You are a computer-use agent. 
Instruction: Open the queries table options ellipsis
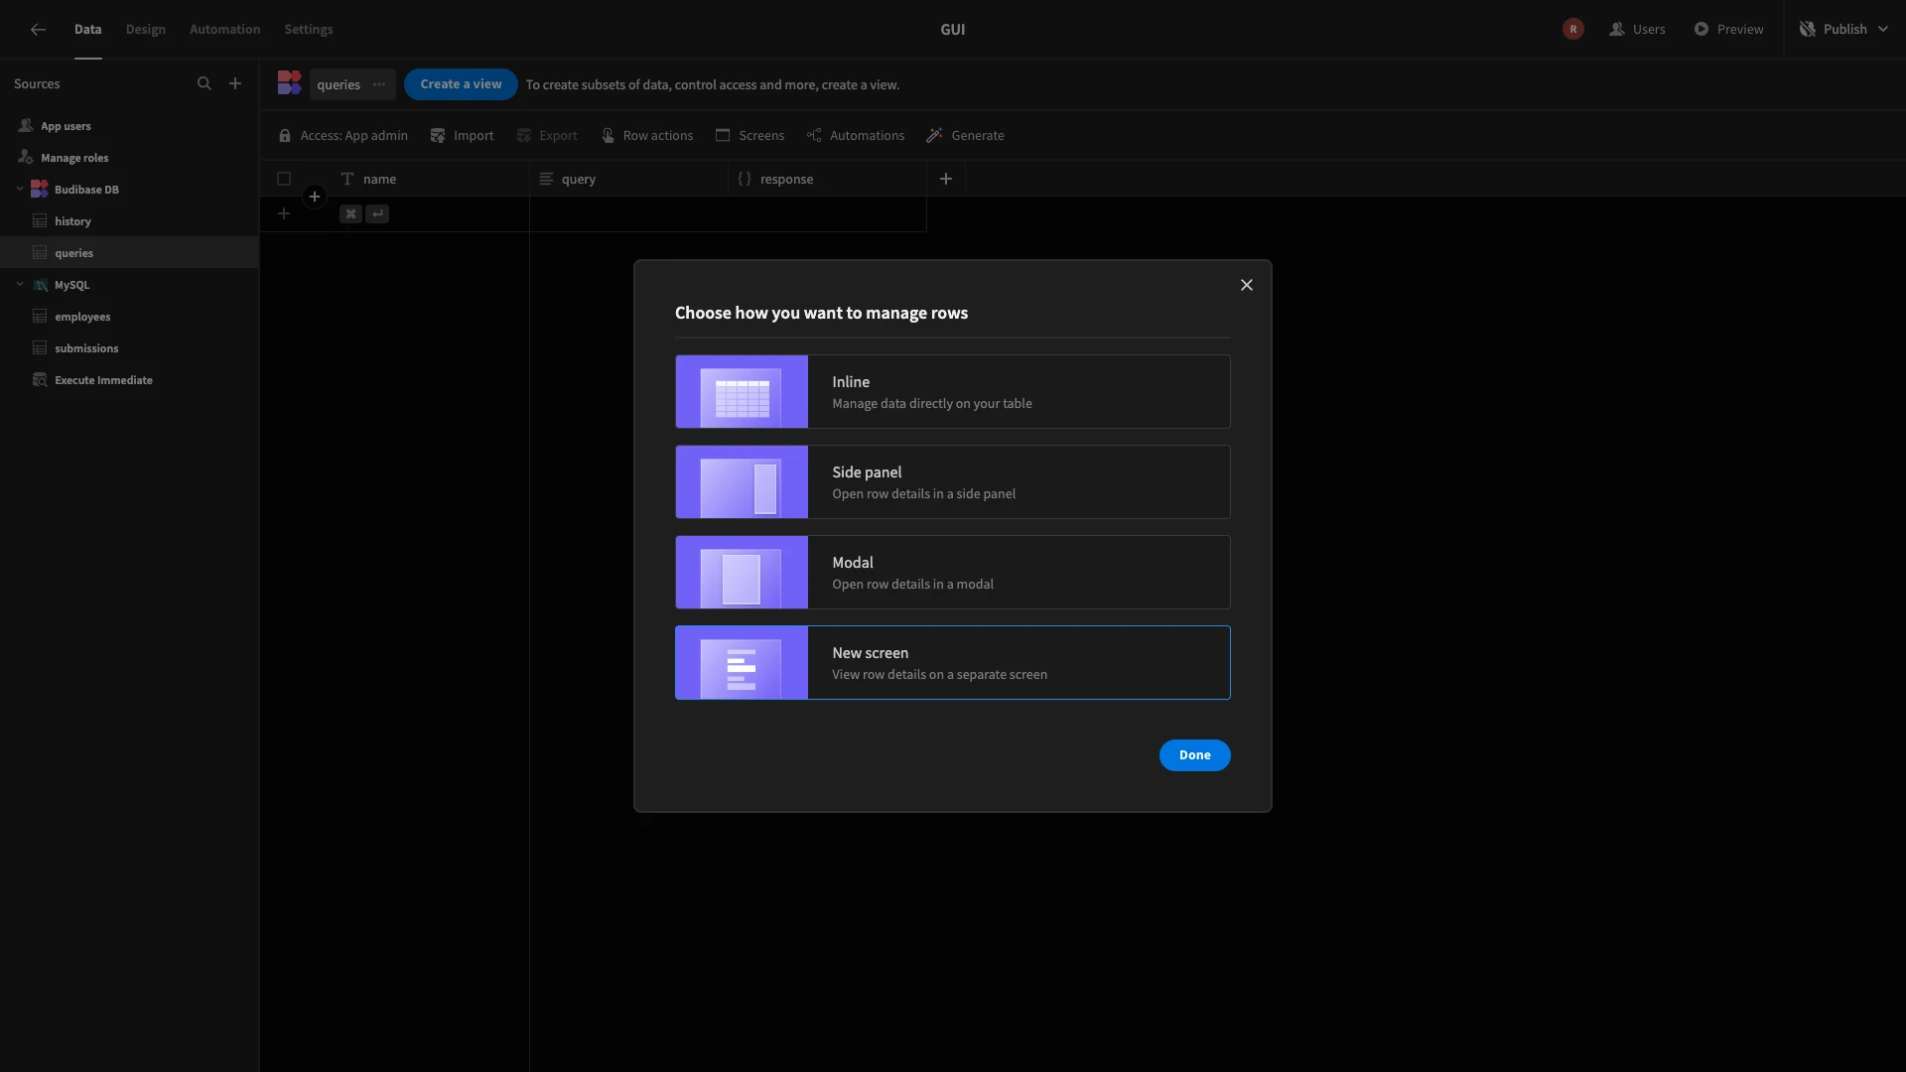click(379, 84)
